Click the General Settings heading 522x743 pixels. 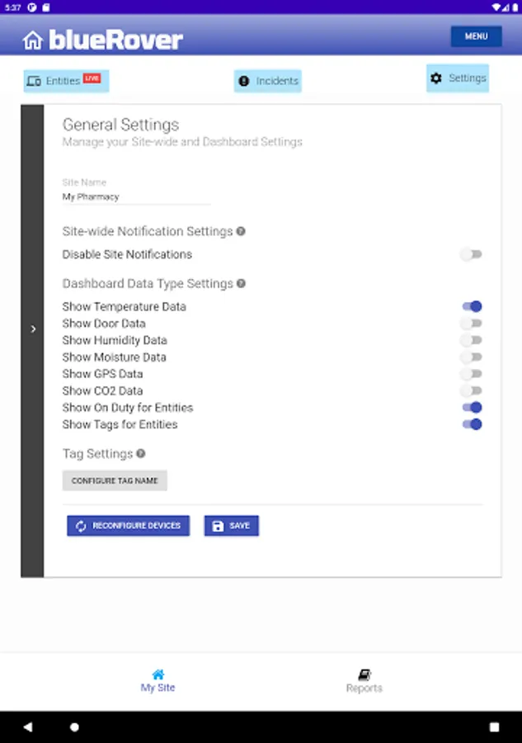pos(120,125)
